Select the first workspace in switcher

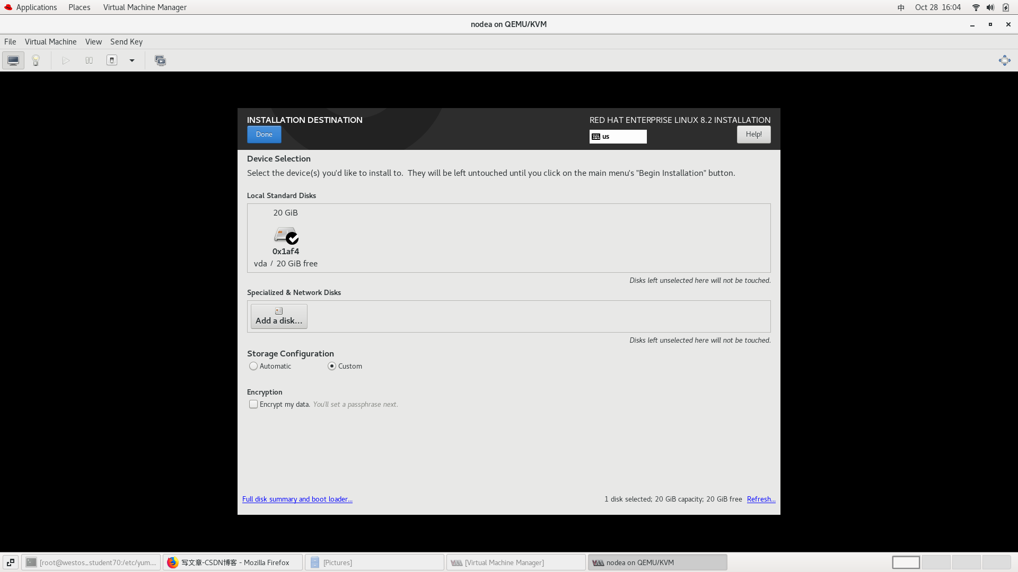[x=906, y=562]
